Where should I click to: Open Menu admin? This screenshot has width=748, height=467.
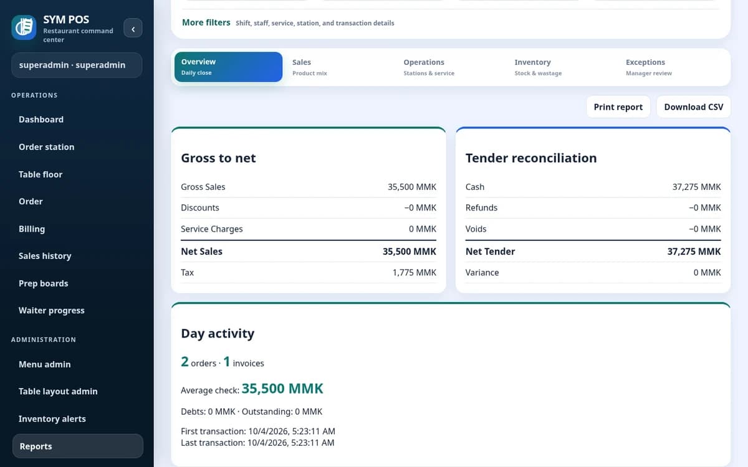(77, 364)
